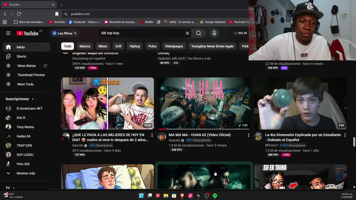The height and width of the screenshot is (200, 356).
Task: Select the Drill filter chip
Action: pos(118,46)
